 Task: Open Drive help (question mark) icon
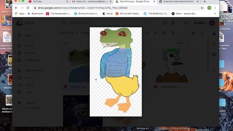click(x=165, y=23)
